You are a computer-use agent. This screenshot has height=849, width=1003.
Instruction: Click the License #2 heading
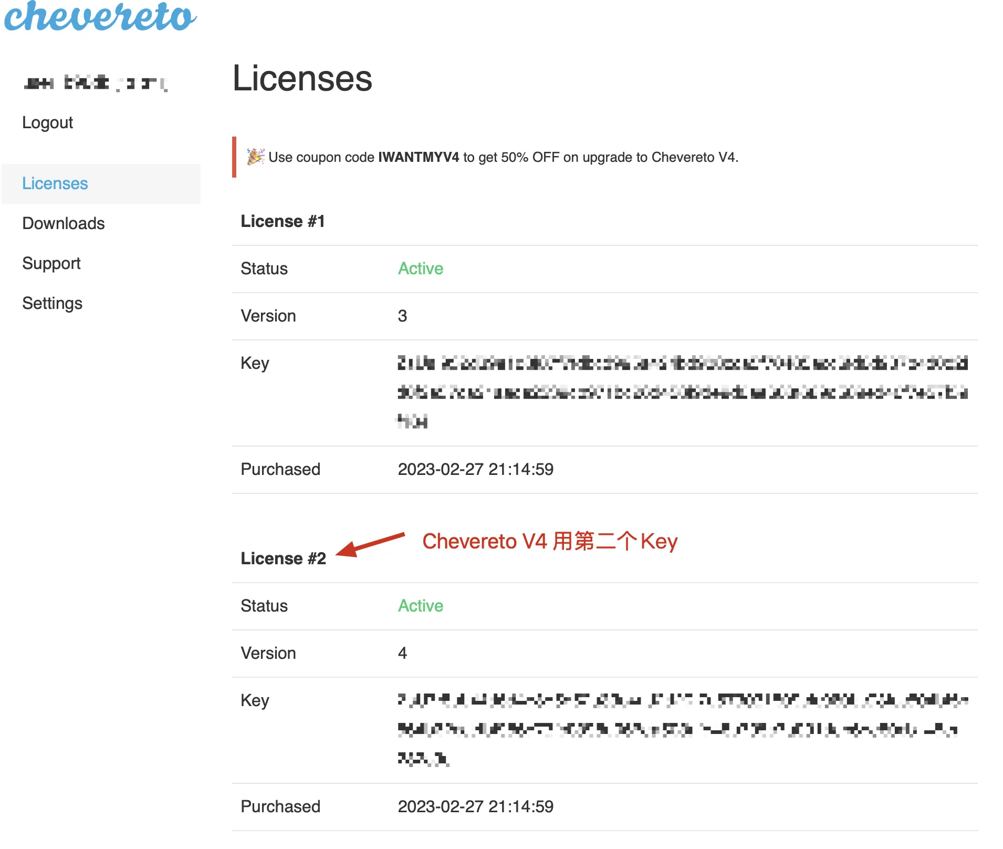(284, 558)
